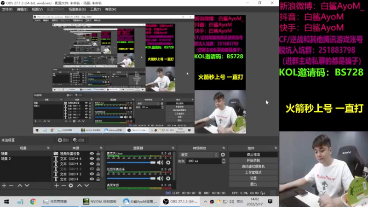Click OBS icon in the system tray
This screenshot has width=368, height=207.
[212, 201]
